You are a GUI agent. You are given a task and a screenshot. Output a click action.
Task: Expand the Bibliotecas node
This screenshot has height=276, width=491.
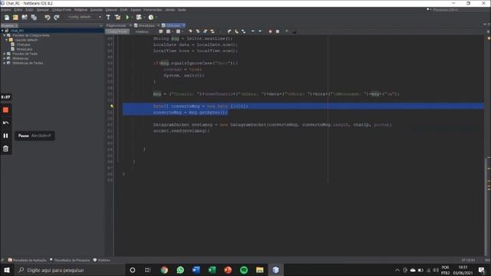tap(5, 58)
